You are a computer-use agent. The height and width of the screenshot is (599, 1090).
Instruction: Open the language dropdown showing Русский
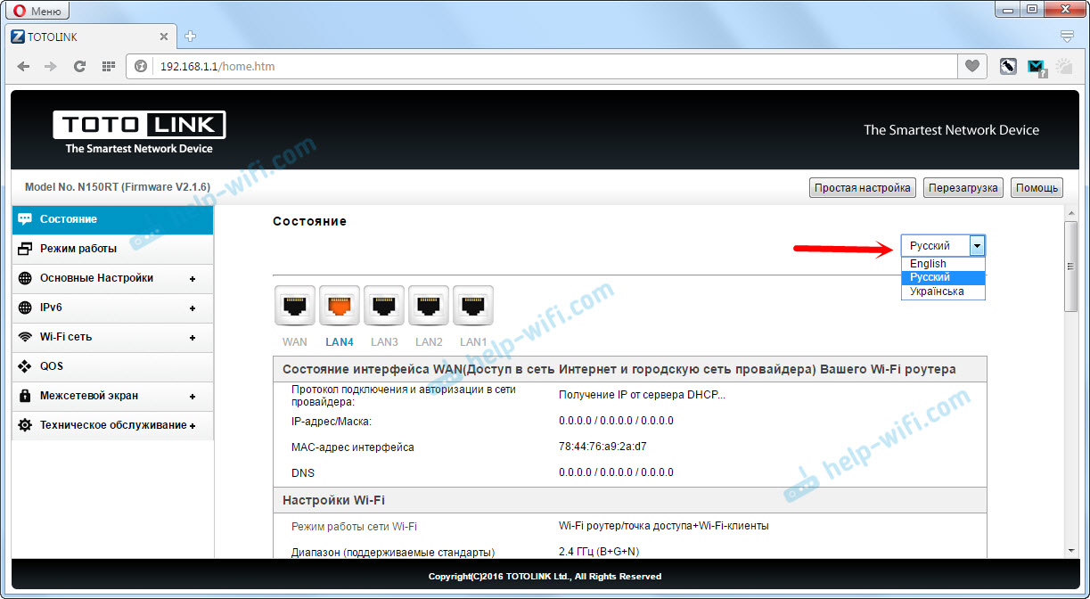[943, 246]
